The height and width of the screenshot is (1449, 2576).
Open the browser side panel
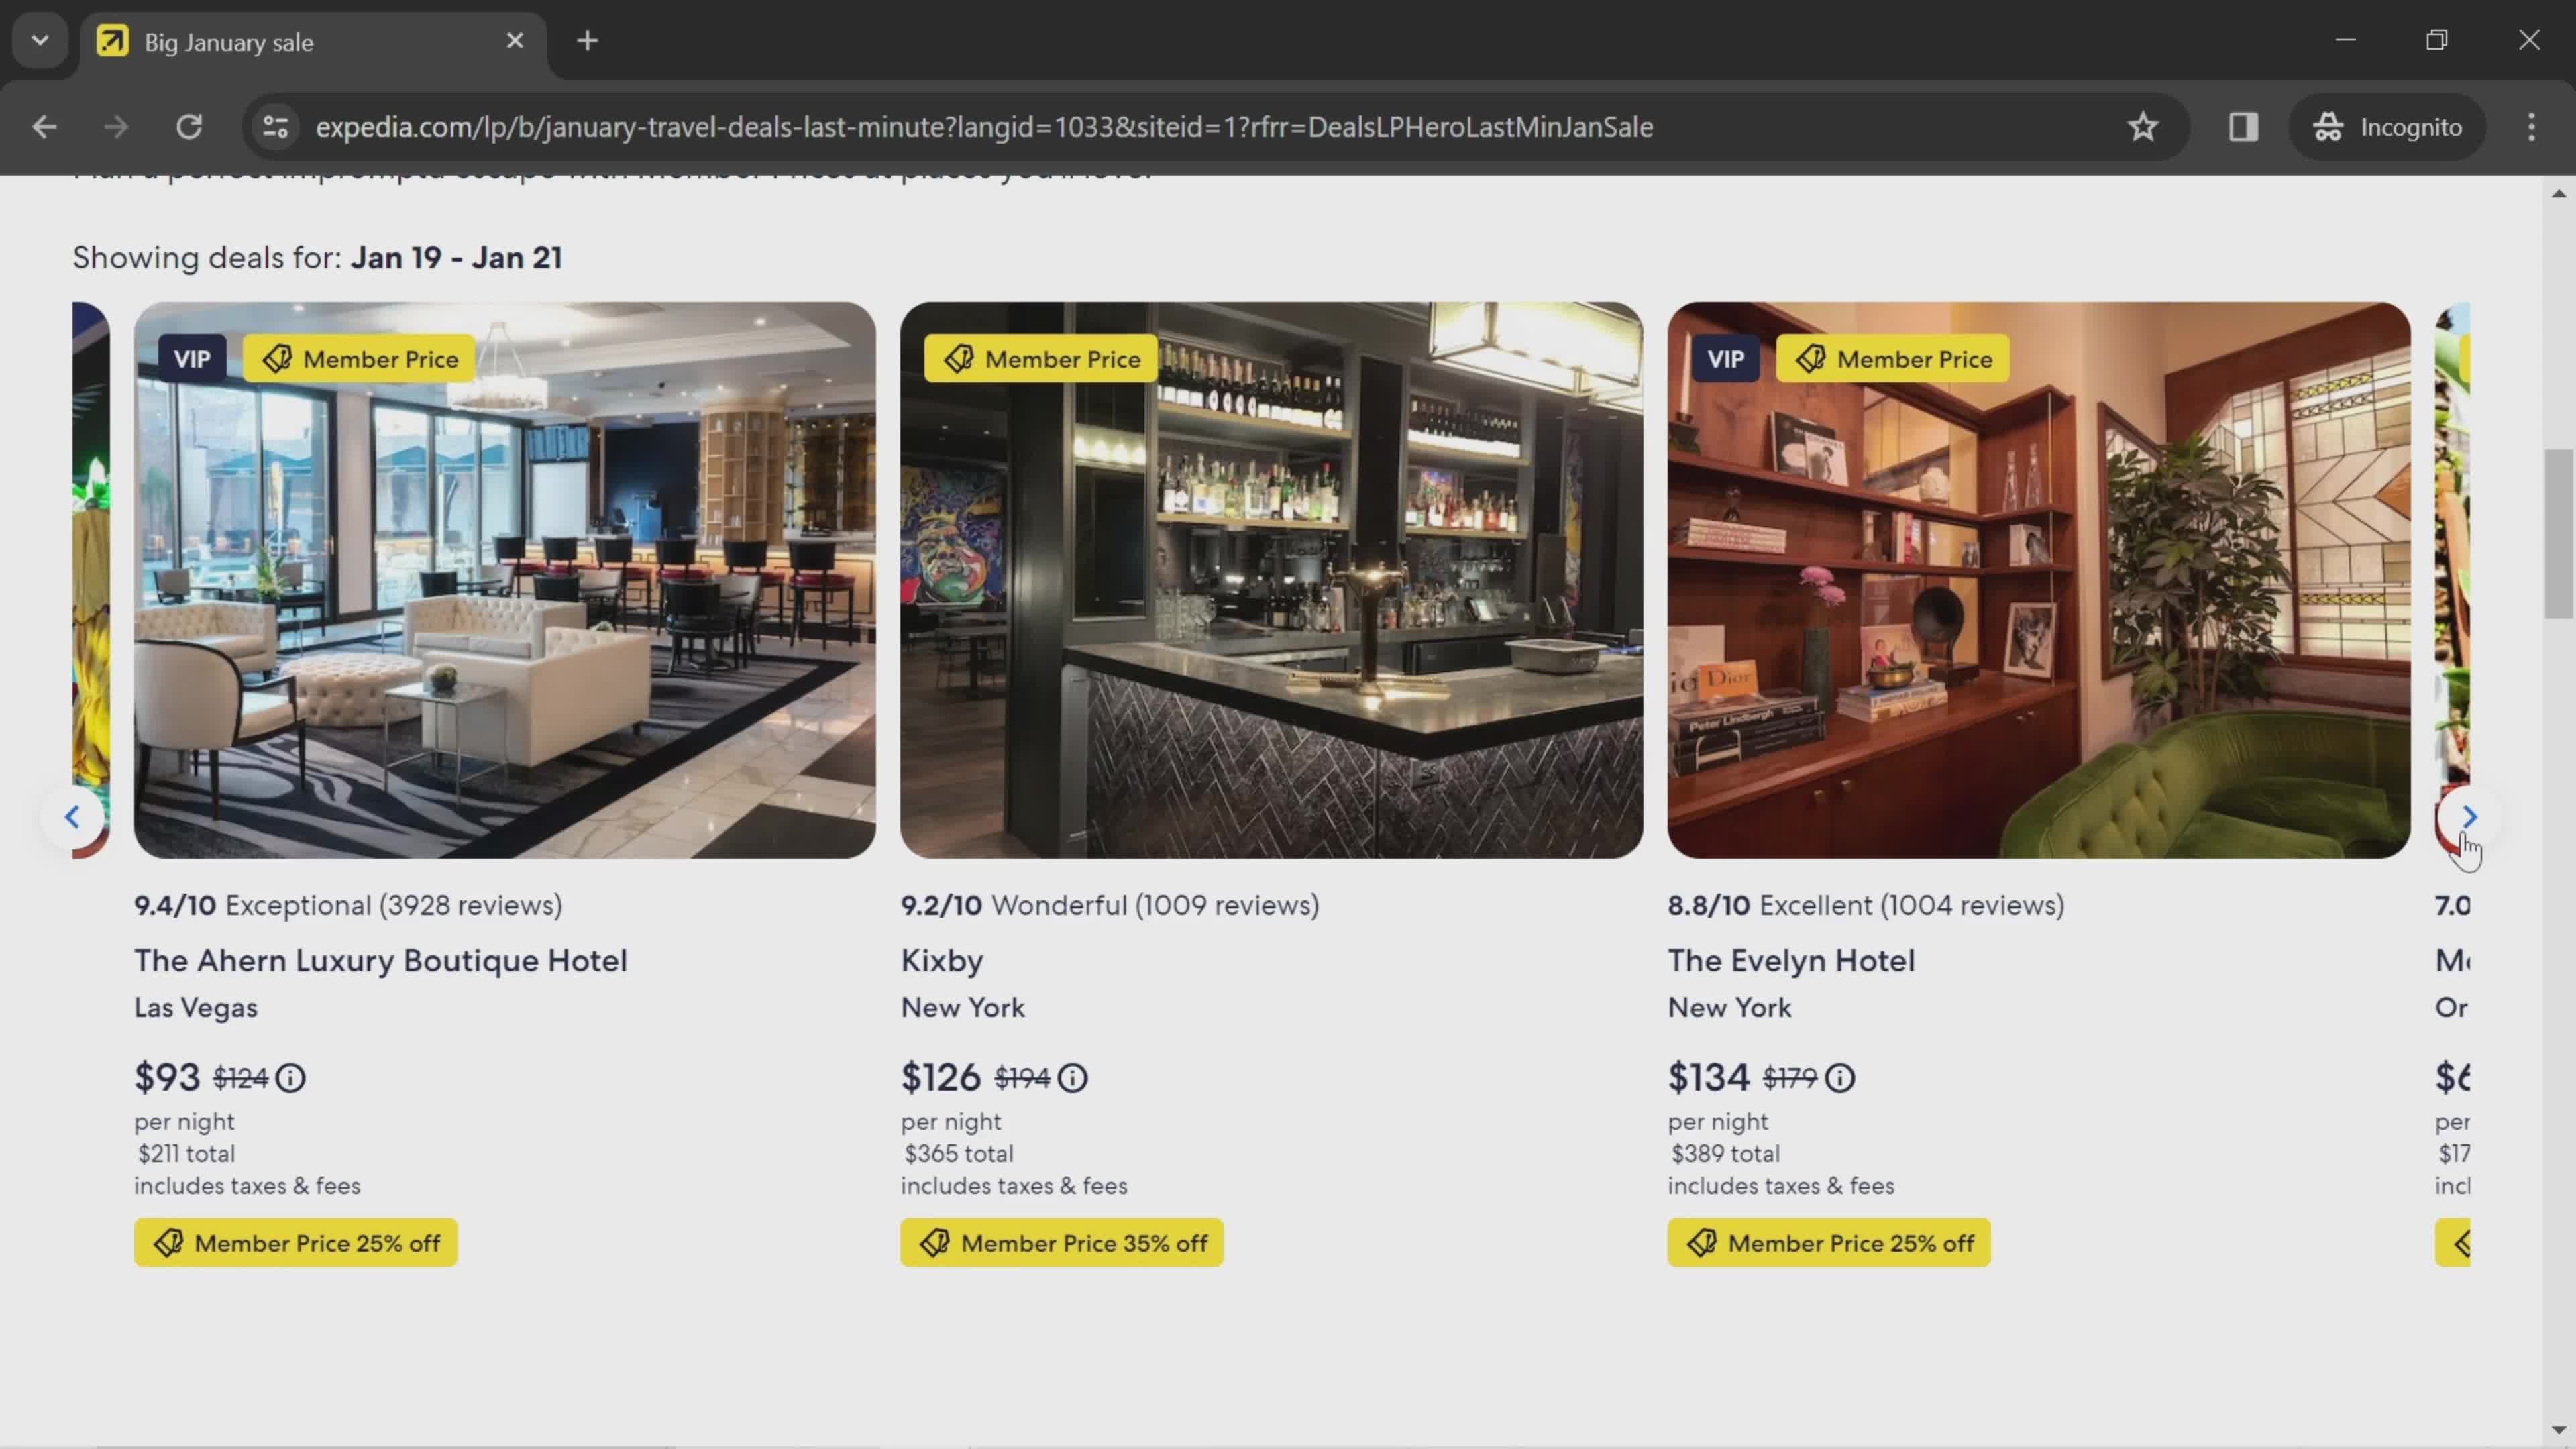pos(2243,127)
